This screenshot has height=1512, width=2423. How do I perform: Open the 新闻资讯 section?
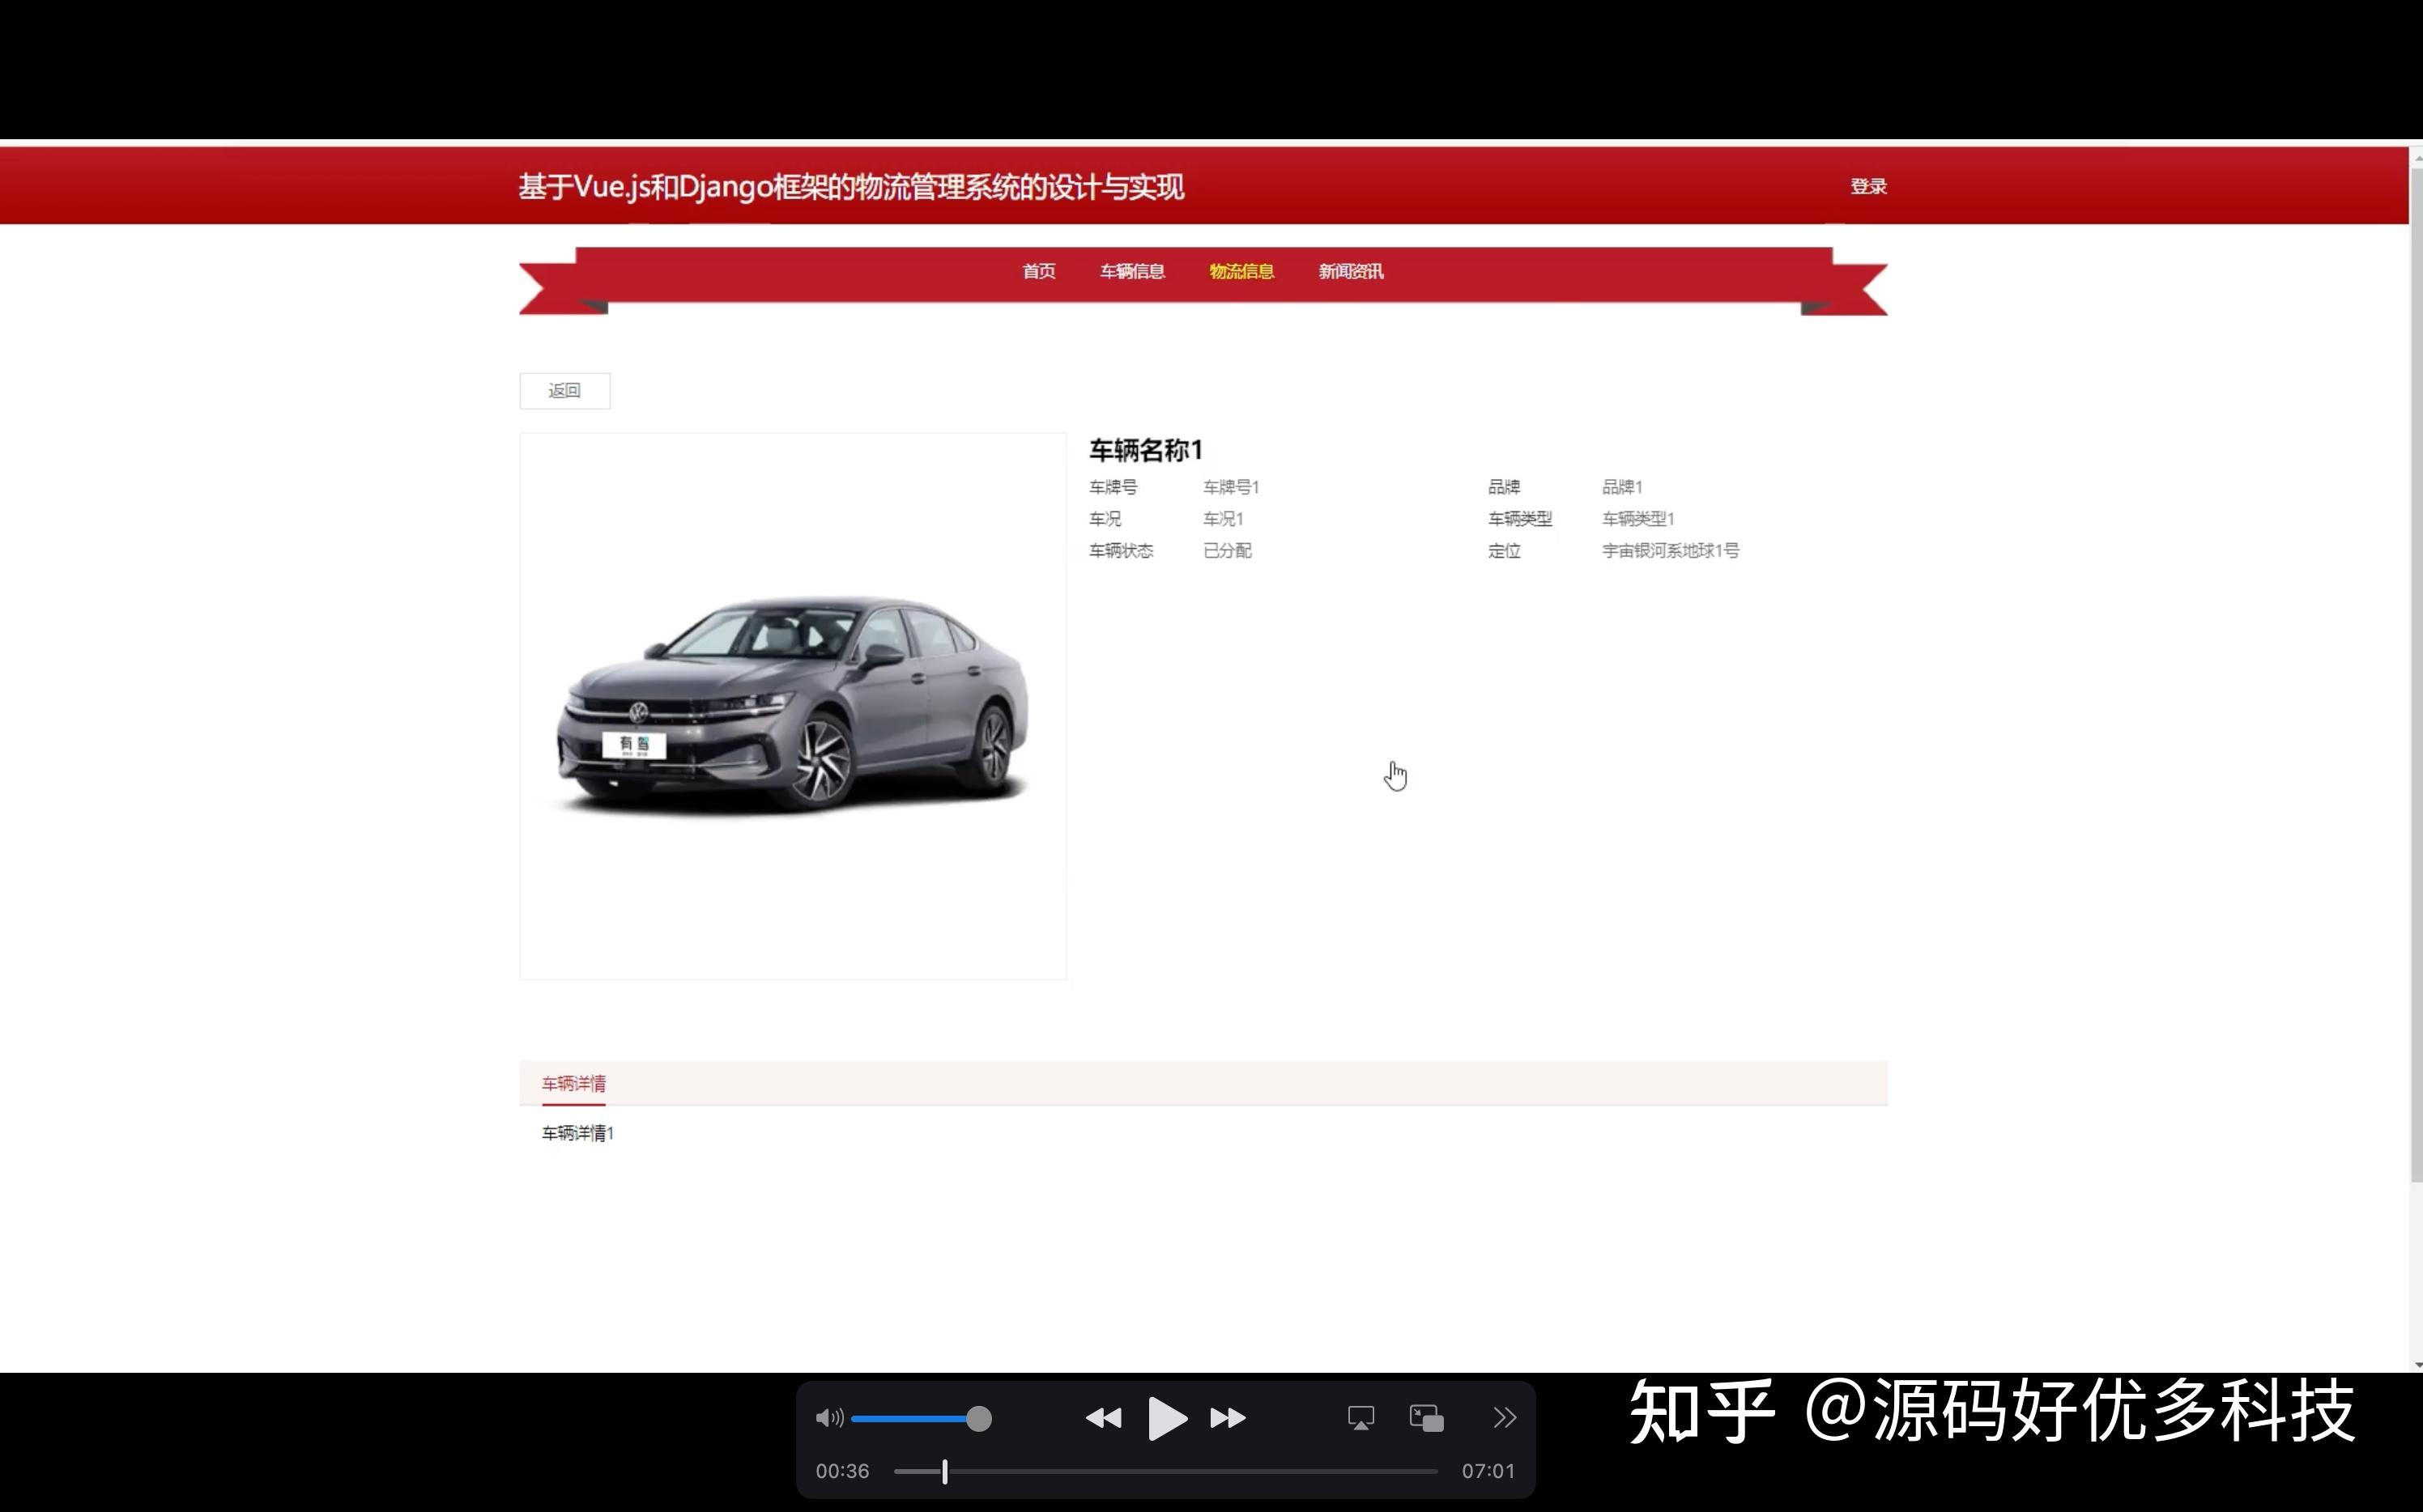pos(1351,271)
